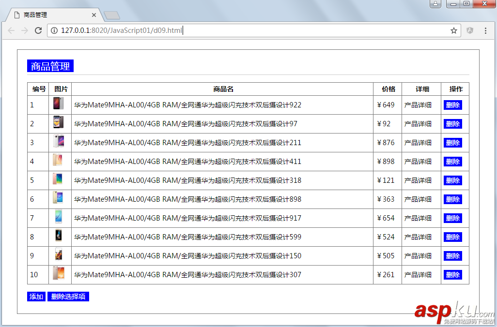Click the 商品名 column header
497x327 pixels.
point(223,89)
